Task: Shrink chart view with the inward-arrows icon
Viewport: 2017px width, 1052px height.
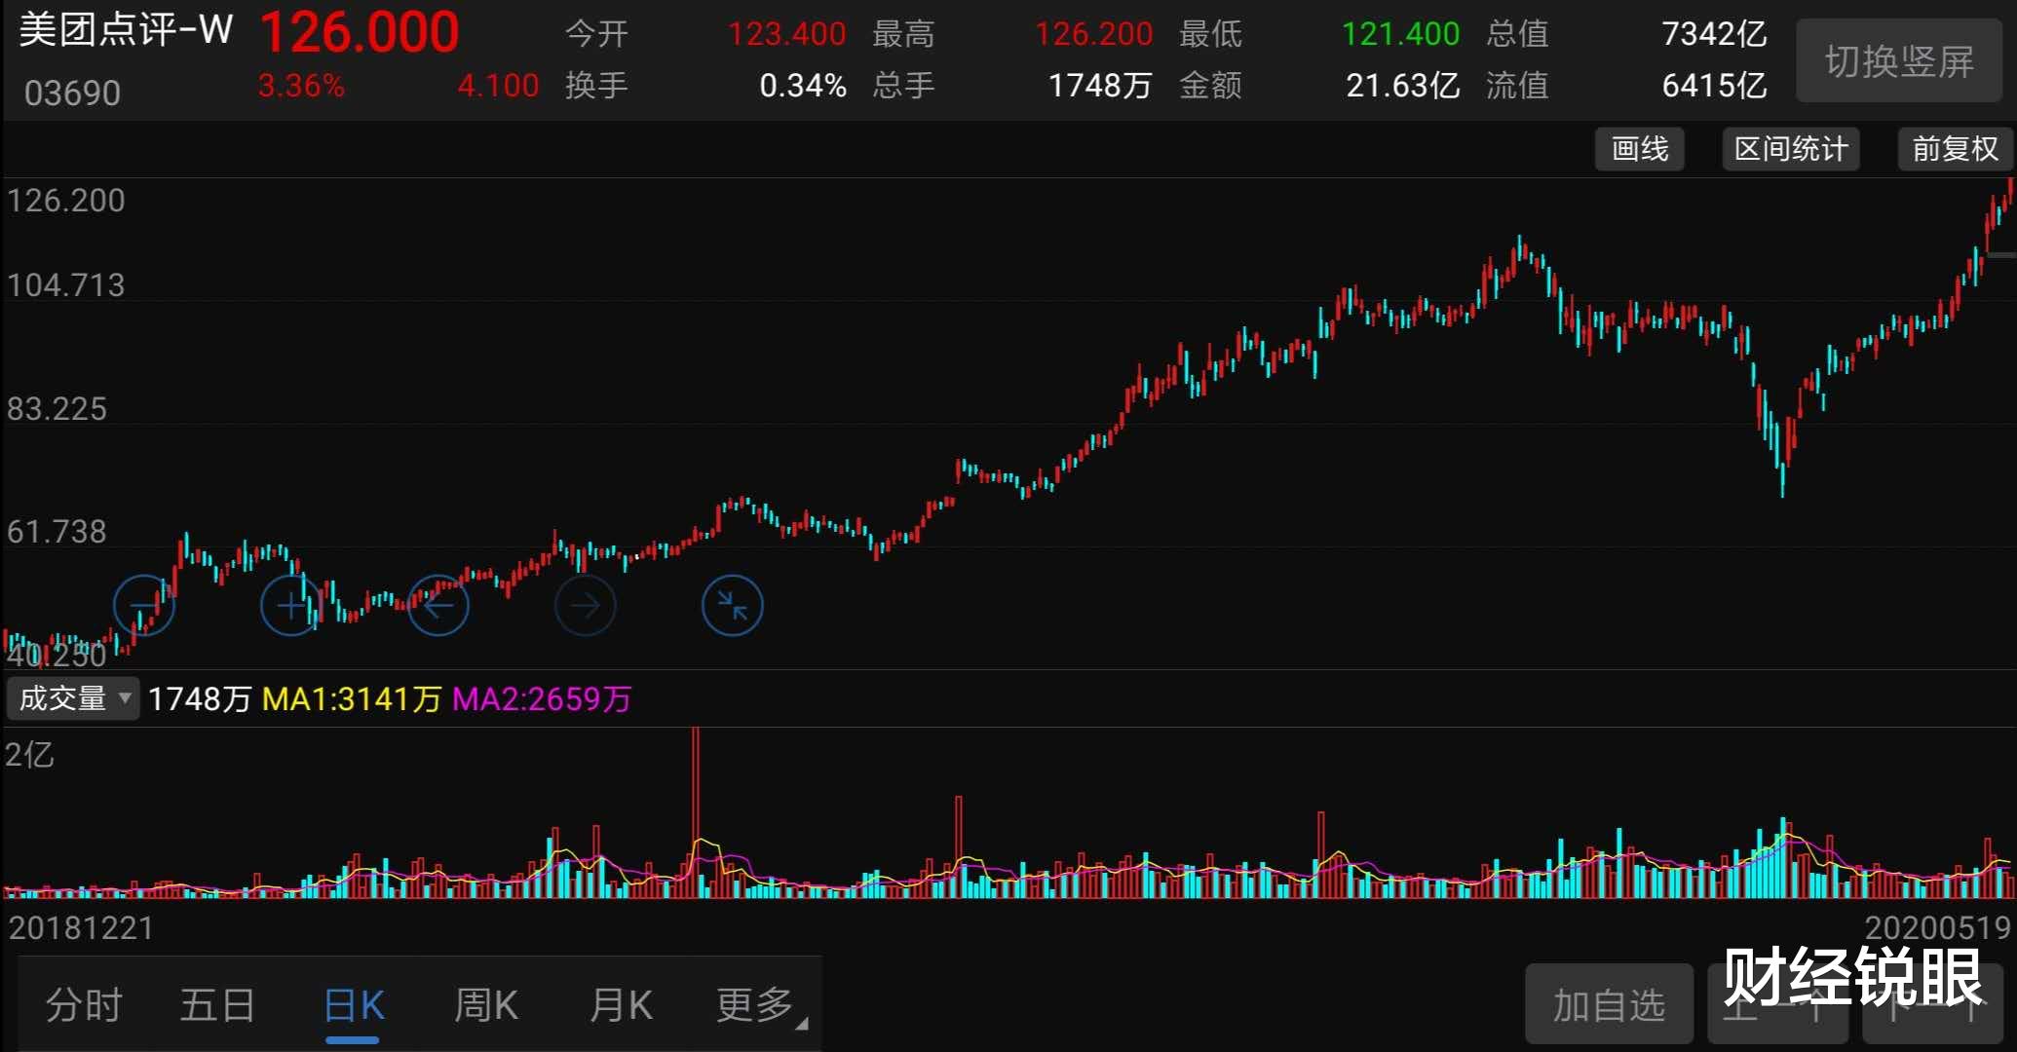Action: 733,604
